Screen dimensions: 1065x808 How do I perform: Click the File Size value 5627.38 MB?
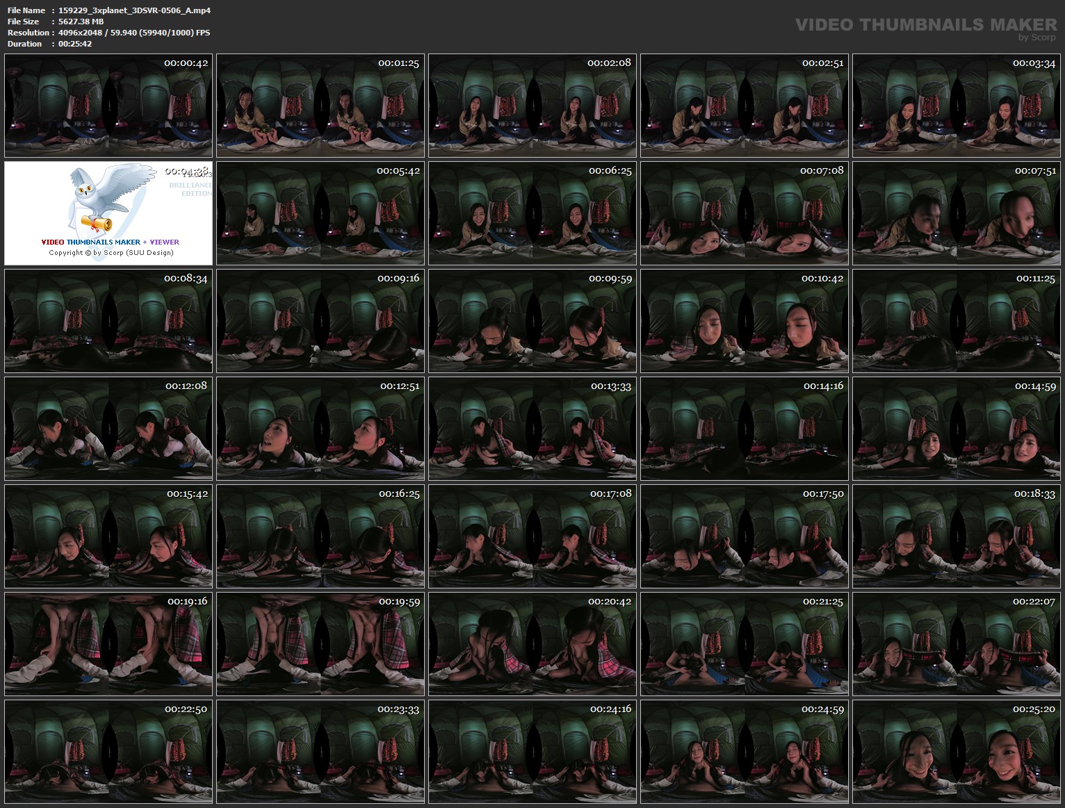(x=81, y=22)
